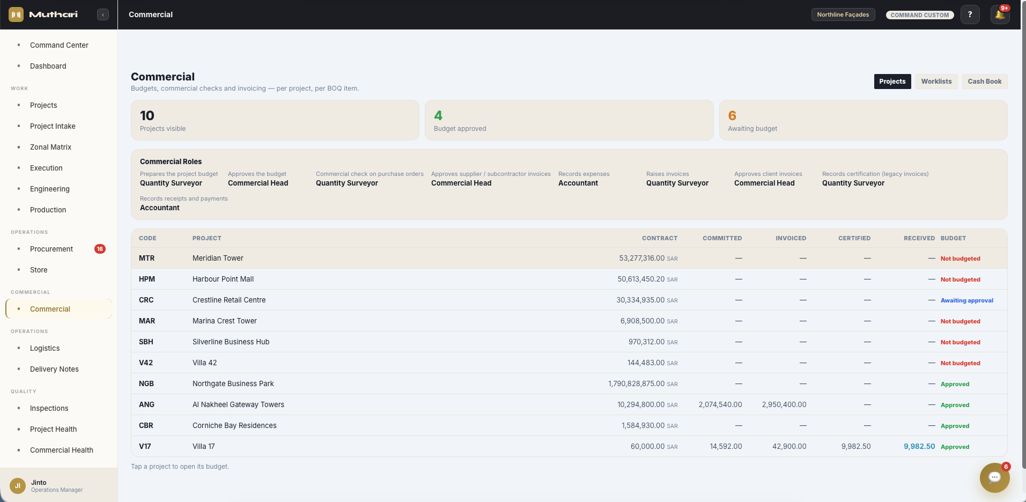Open the Harbour Point Mall project row
The image size is (1026, 502).
(569, 279)
